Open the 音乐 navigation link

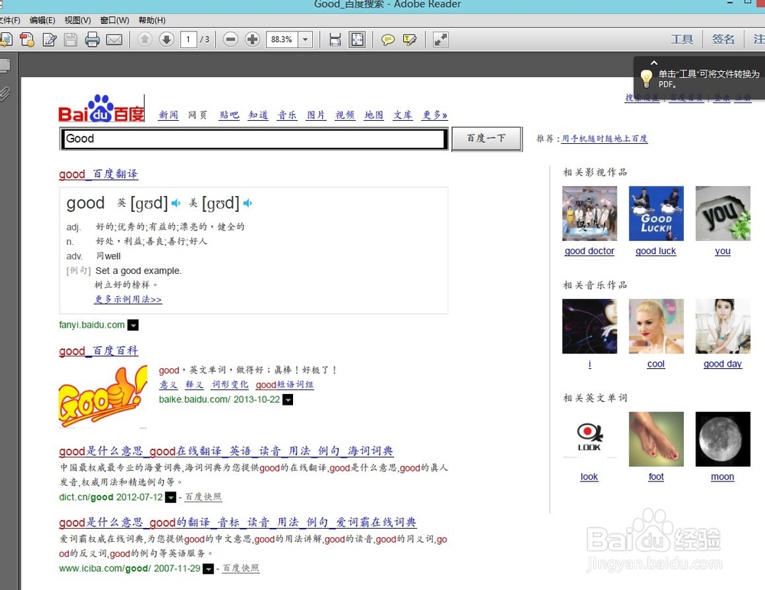[x=287, y=115]
